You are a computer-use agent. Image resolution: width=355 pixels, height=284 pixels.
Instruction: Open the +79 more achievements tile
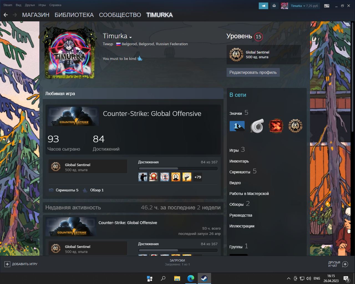[198, 177]
